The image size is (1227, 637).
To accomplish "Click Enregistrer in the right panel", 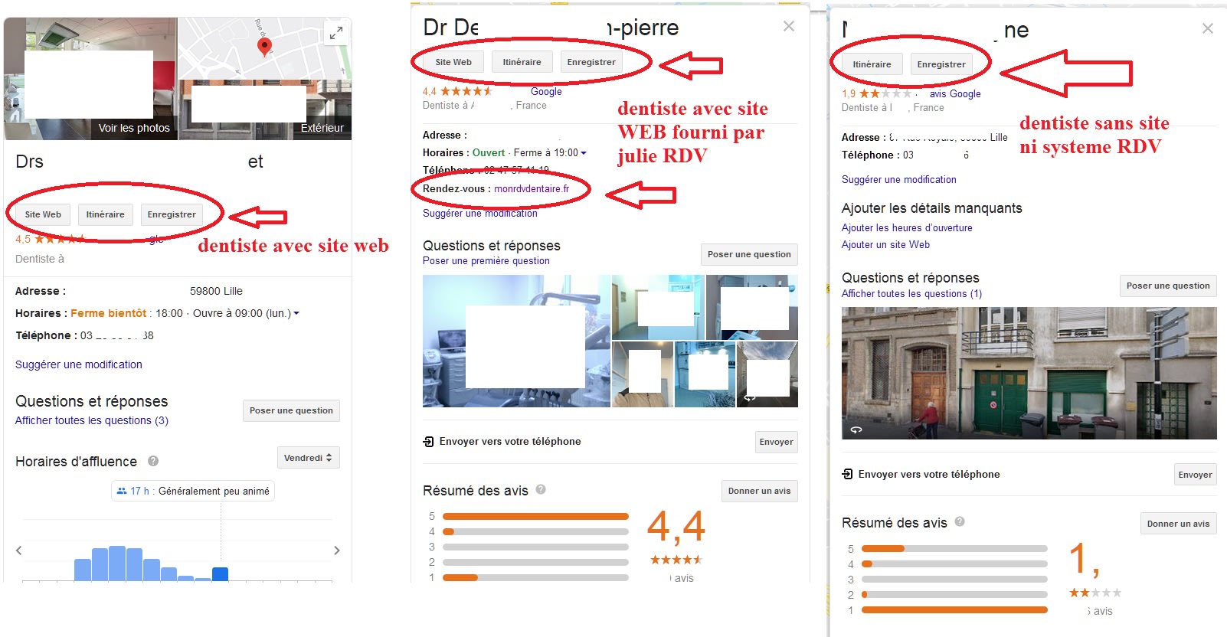I will click(941, 64).
